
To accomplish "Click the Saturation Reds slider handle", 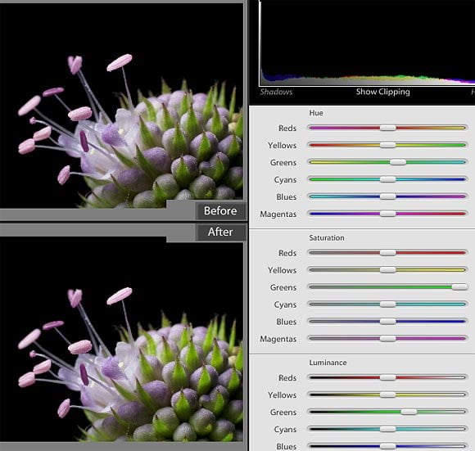I will (x=387, y=253).
